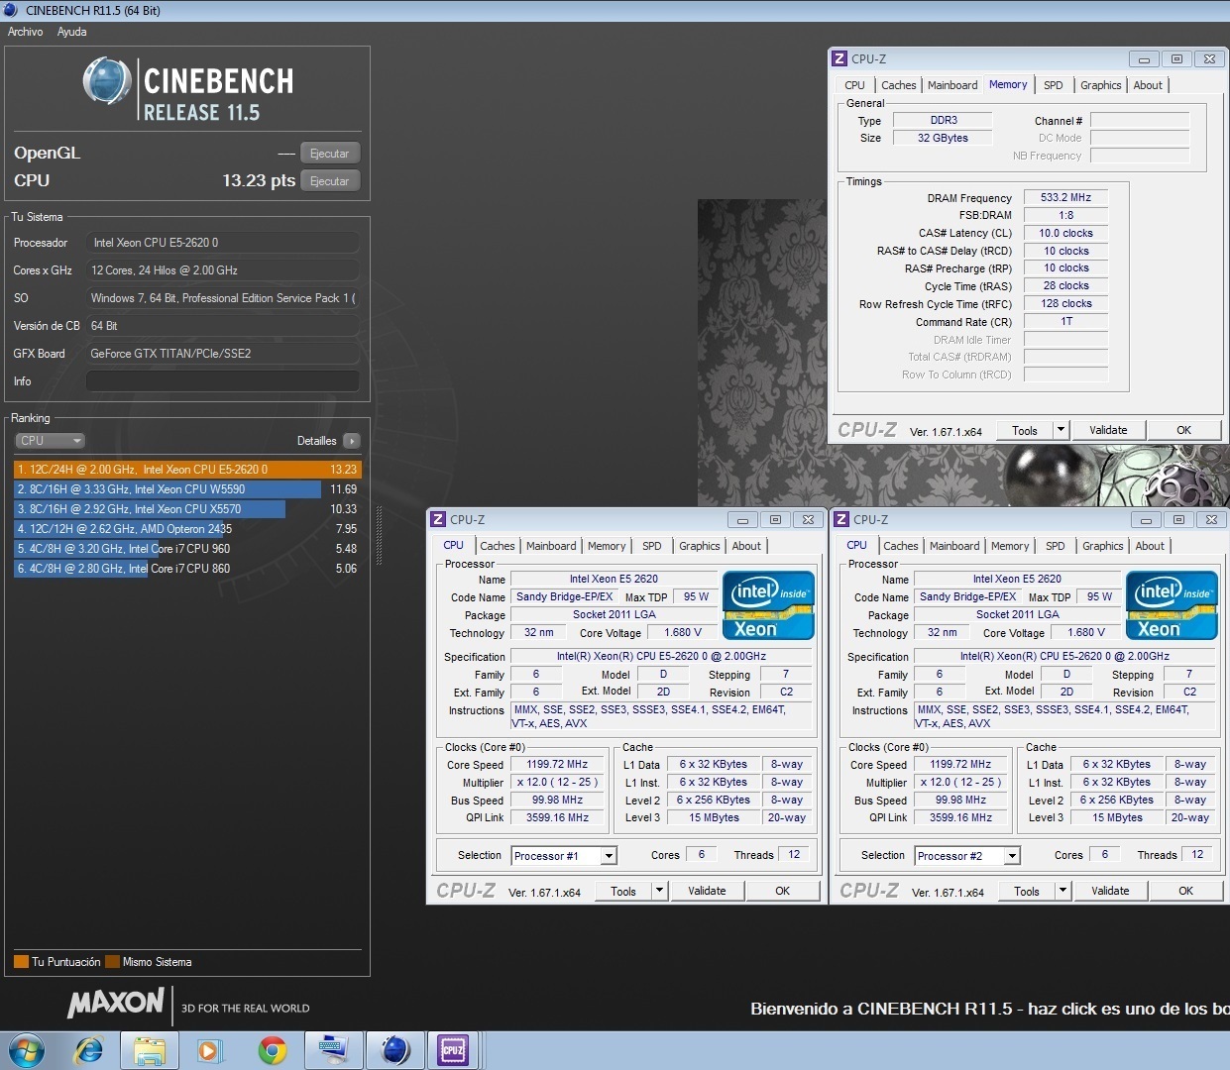The image size is (1230, 1070).
Task: Switch to Mainboard tab in Processor #1 window
Action: tap(551, 546)
